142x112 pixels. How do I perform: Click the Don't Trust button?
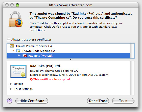point(98,101)
